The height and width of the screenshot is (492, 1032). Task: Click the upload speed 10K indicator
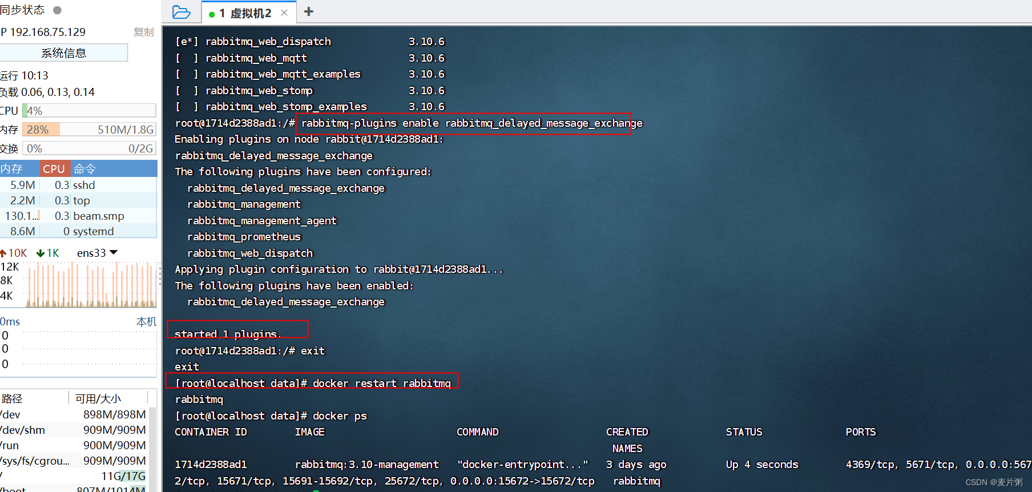[x=14, y=253]
